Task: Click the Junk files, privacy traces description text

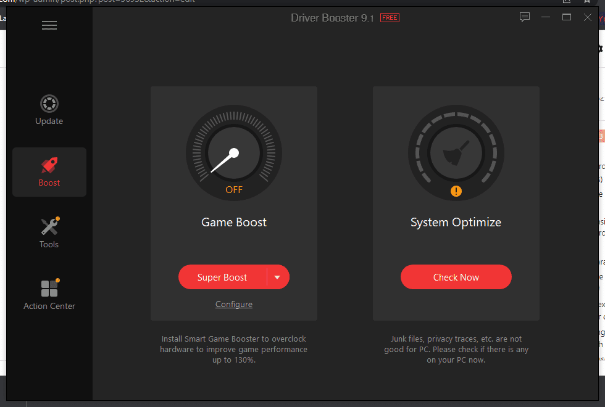Action: coord(456,349)
